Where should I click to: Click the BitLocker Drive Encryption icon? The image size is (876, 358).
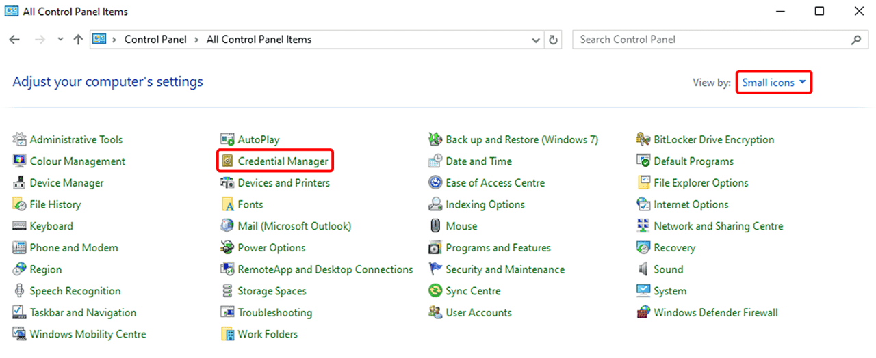tap(643, 140)
